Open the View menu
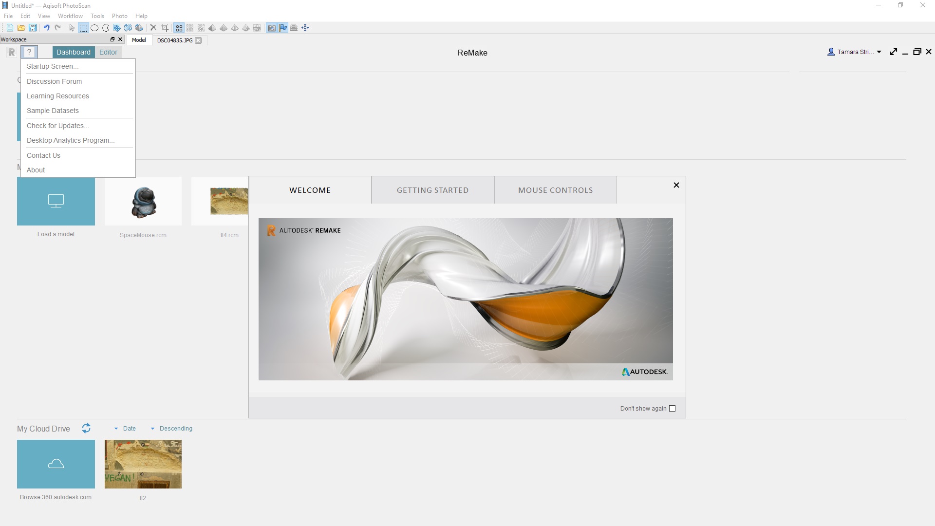Screen dimensions: 935x526 (44, 16)
